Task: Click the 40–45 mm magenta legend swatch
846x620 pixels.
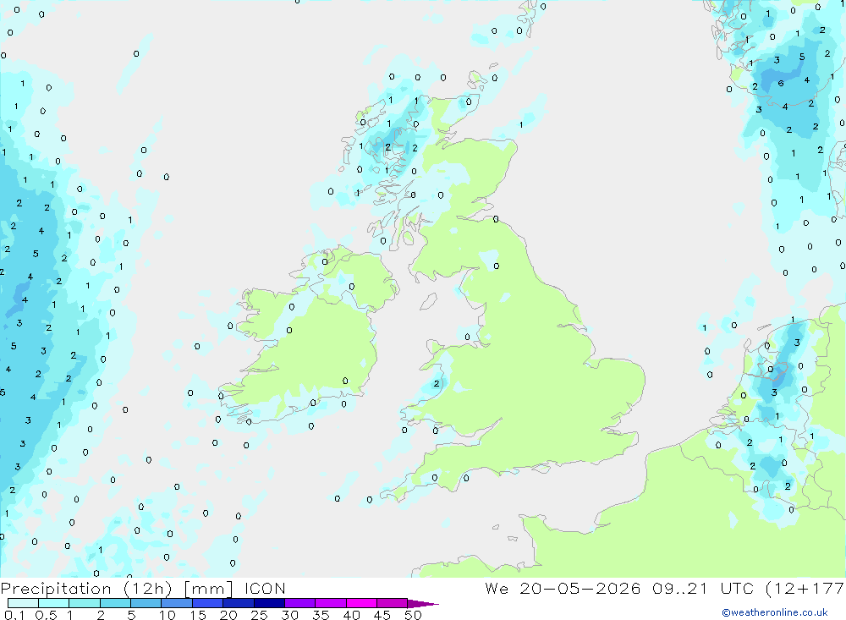Action: tap(361, 603)
